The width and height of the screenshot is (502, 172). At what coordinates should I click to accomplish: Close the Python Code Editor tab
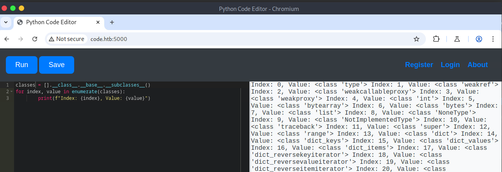[x=97, y=22]
